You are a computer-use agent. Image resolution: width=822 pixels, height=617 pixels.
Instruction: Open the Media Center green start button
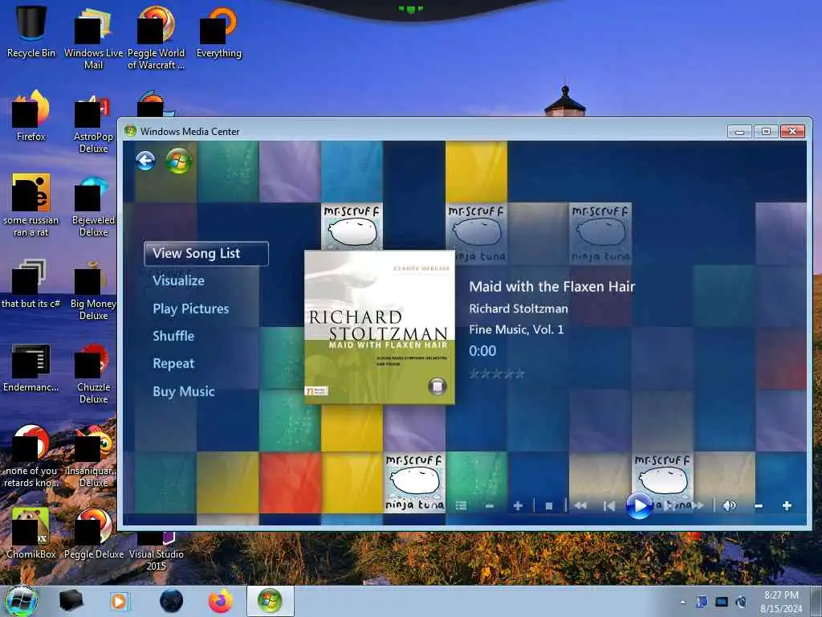pyautogui.click(x=179, y=161)
